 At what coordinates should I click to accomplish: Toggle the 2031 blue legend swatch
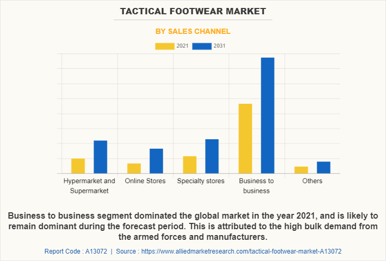click(202, 46)
